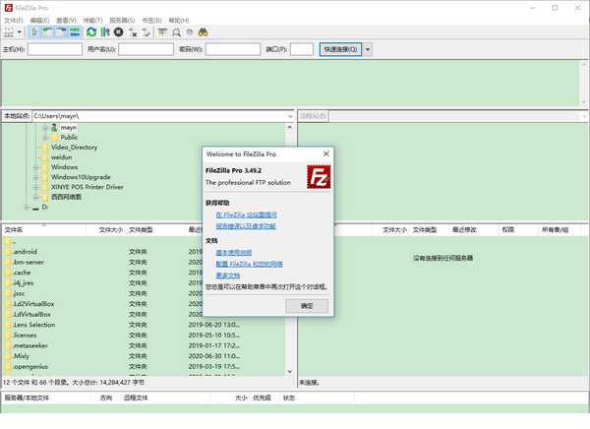Click the 用户名(U) username field
Viewport: 590px width, 429px height.
146,49
